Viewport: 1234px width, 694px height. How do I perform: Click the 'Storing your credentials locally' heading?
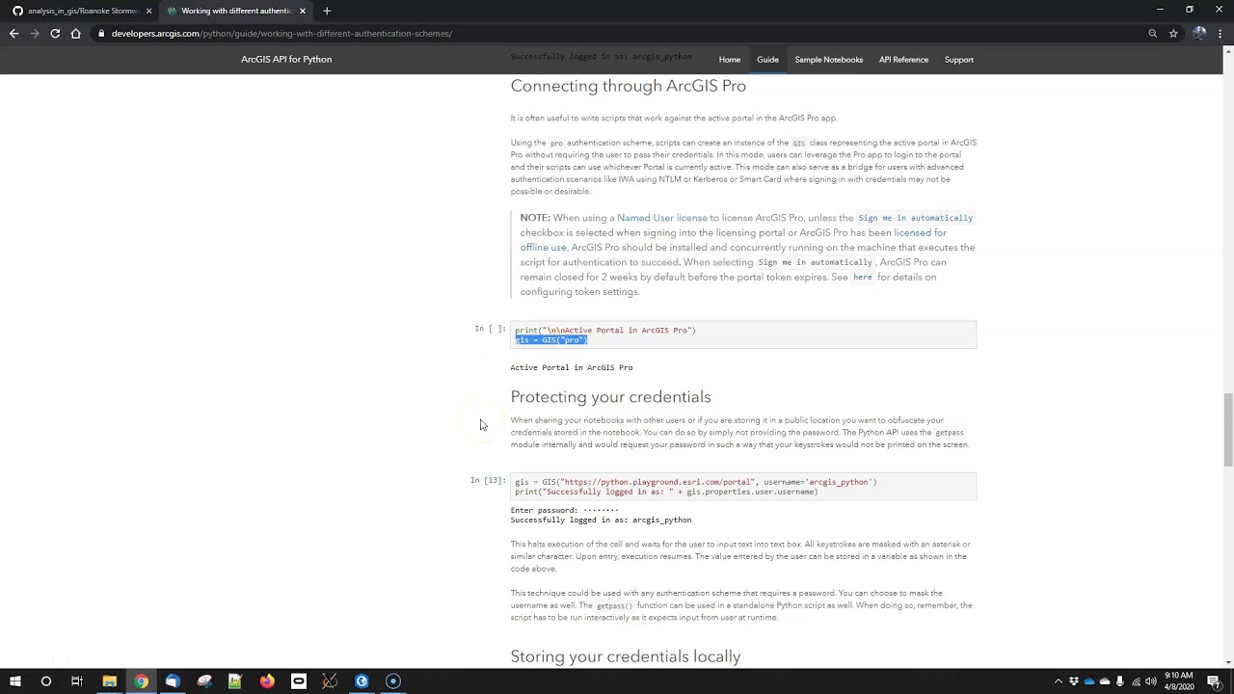626,656
